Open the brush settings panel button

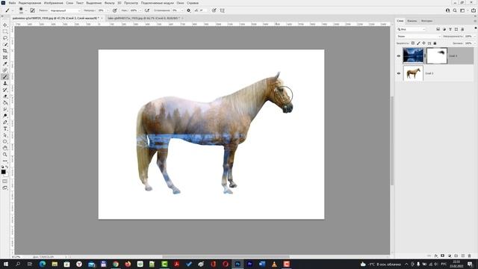(x=32, y=10)
